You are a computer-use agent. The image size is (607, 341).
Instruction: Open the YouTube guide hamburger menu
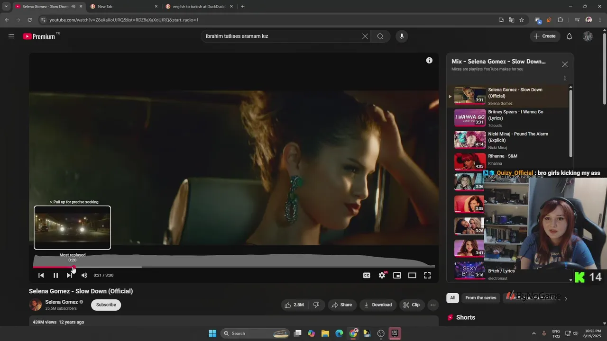pos(11,36)
